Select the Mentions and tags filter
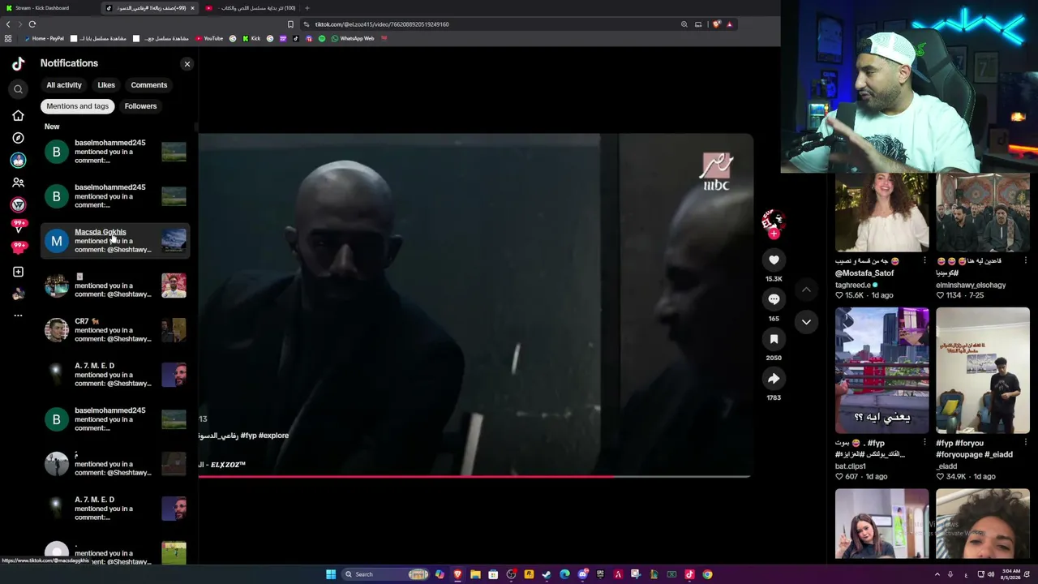This screenshot has width=1038, height=584. 77,106
